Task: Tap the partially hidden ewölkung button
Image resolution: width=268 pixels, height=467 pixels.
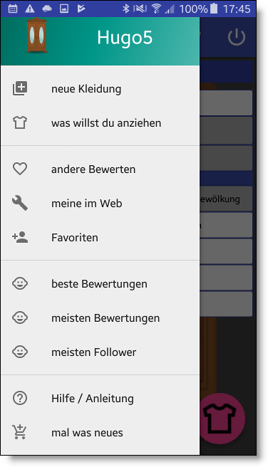Action: coord(226,199)
